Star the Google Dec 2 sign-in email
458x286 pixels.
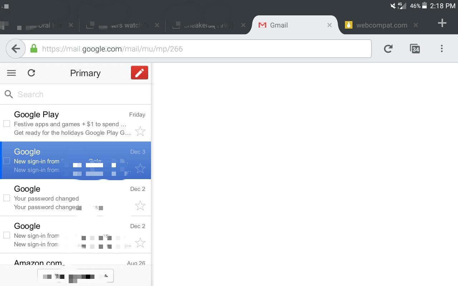(x=140, y=243)
